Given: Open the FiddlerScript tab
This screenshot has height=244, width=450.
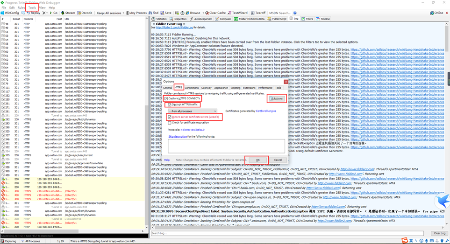Looking at the screenshot, I should 277,19.
